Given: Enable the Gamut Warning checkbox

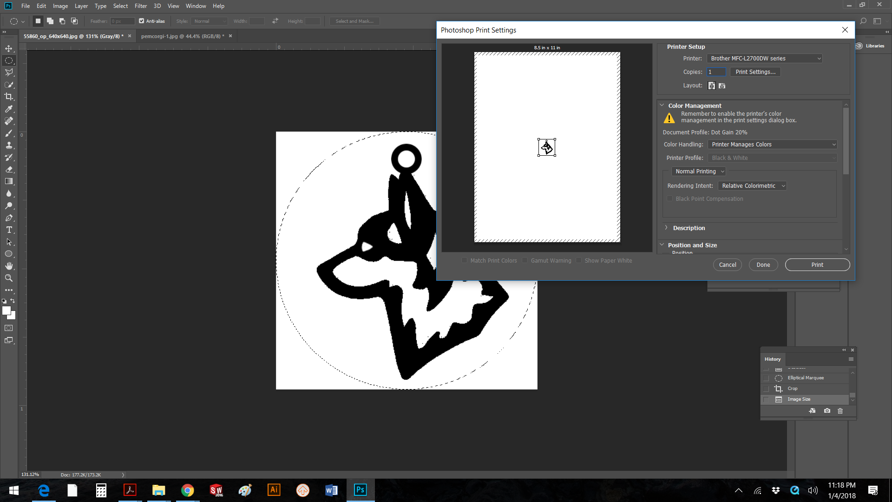Looking at the screenshot, I should pos(525,260).
